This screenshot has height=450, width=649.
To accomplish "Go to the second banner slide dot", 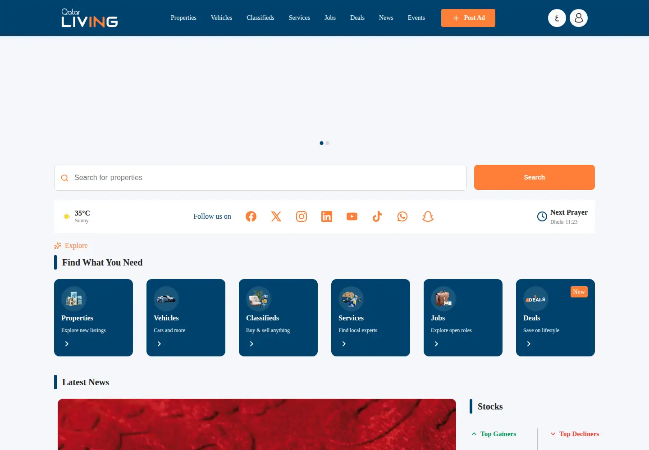I will [328, 143].
